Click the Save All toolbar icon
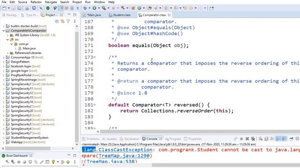300x168 pixels. pos(19,8)
